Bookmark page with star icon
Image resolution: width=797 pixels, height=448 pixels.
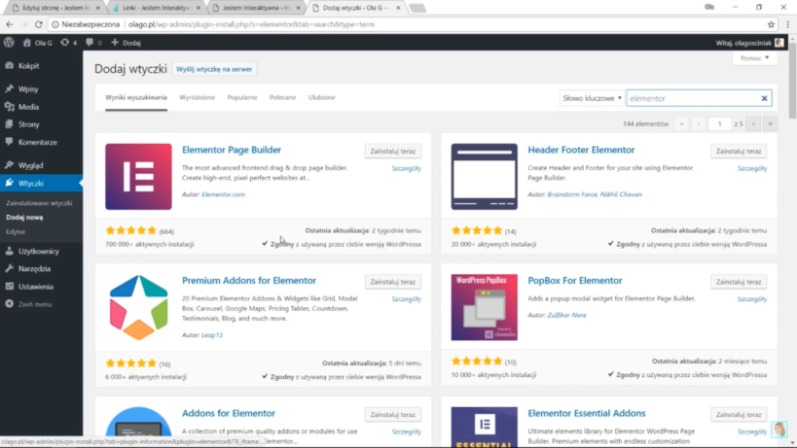click(771, 24)
